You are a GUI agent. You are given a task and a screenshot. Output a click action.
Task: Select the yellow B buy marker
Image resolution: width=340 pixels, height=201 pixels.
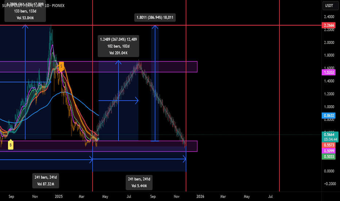[x=11, y=145]
